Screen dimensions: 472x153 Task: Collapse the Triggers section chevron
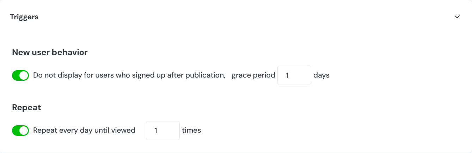pyautogui.click(x=457, y=17)
